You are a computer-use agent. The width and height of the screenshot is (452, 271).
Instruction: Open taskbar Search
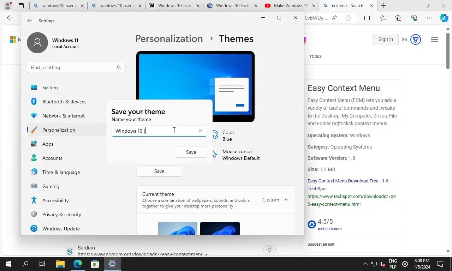tap(25, 264)
